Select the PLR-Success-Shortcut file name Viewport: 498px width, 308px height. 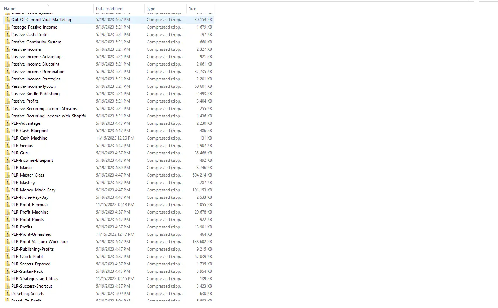pyautogui.click(x=32, y=286)
